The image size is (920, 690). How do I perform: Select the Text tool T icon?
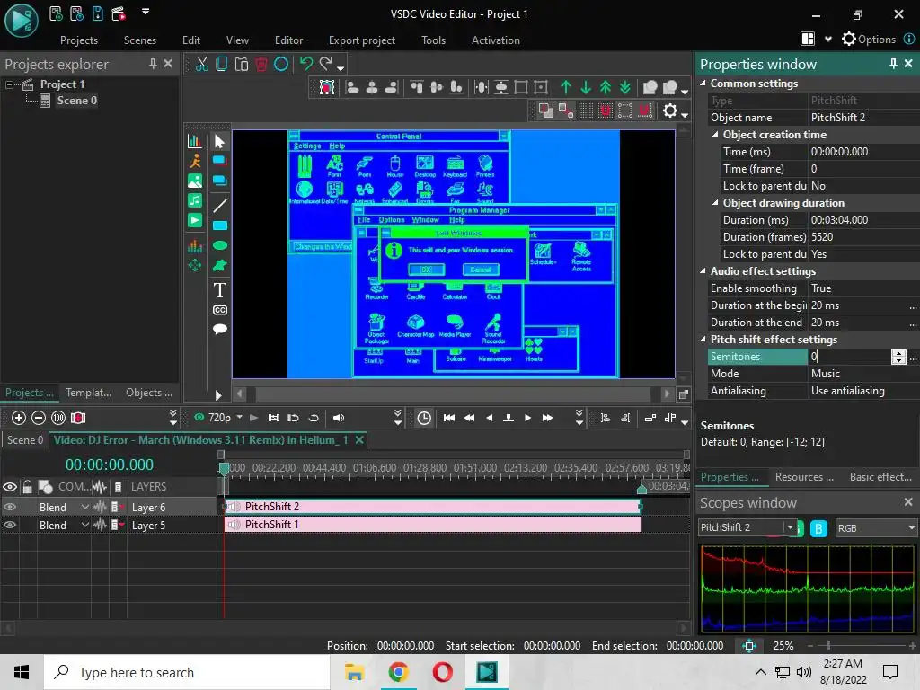(219, 290)
